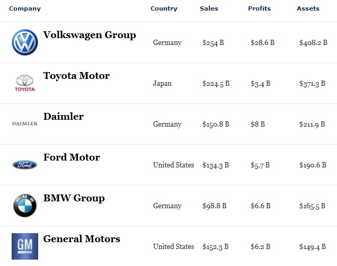Viewport: 337px width, 266px height.
Task: Open the Toyota Motor company link
Action: point(76,76)
